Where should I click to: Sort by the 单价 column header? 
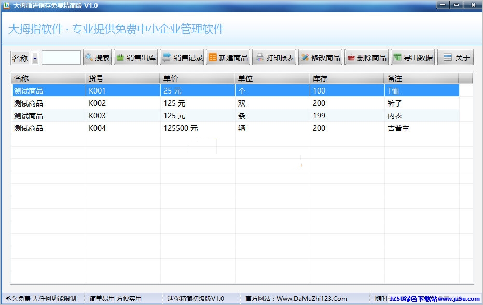tap(198, 78)
